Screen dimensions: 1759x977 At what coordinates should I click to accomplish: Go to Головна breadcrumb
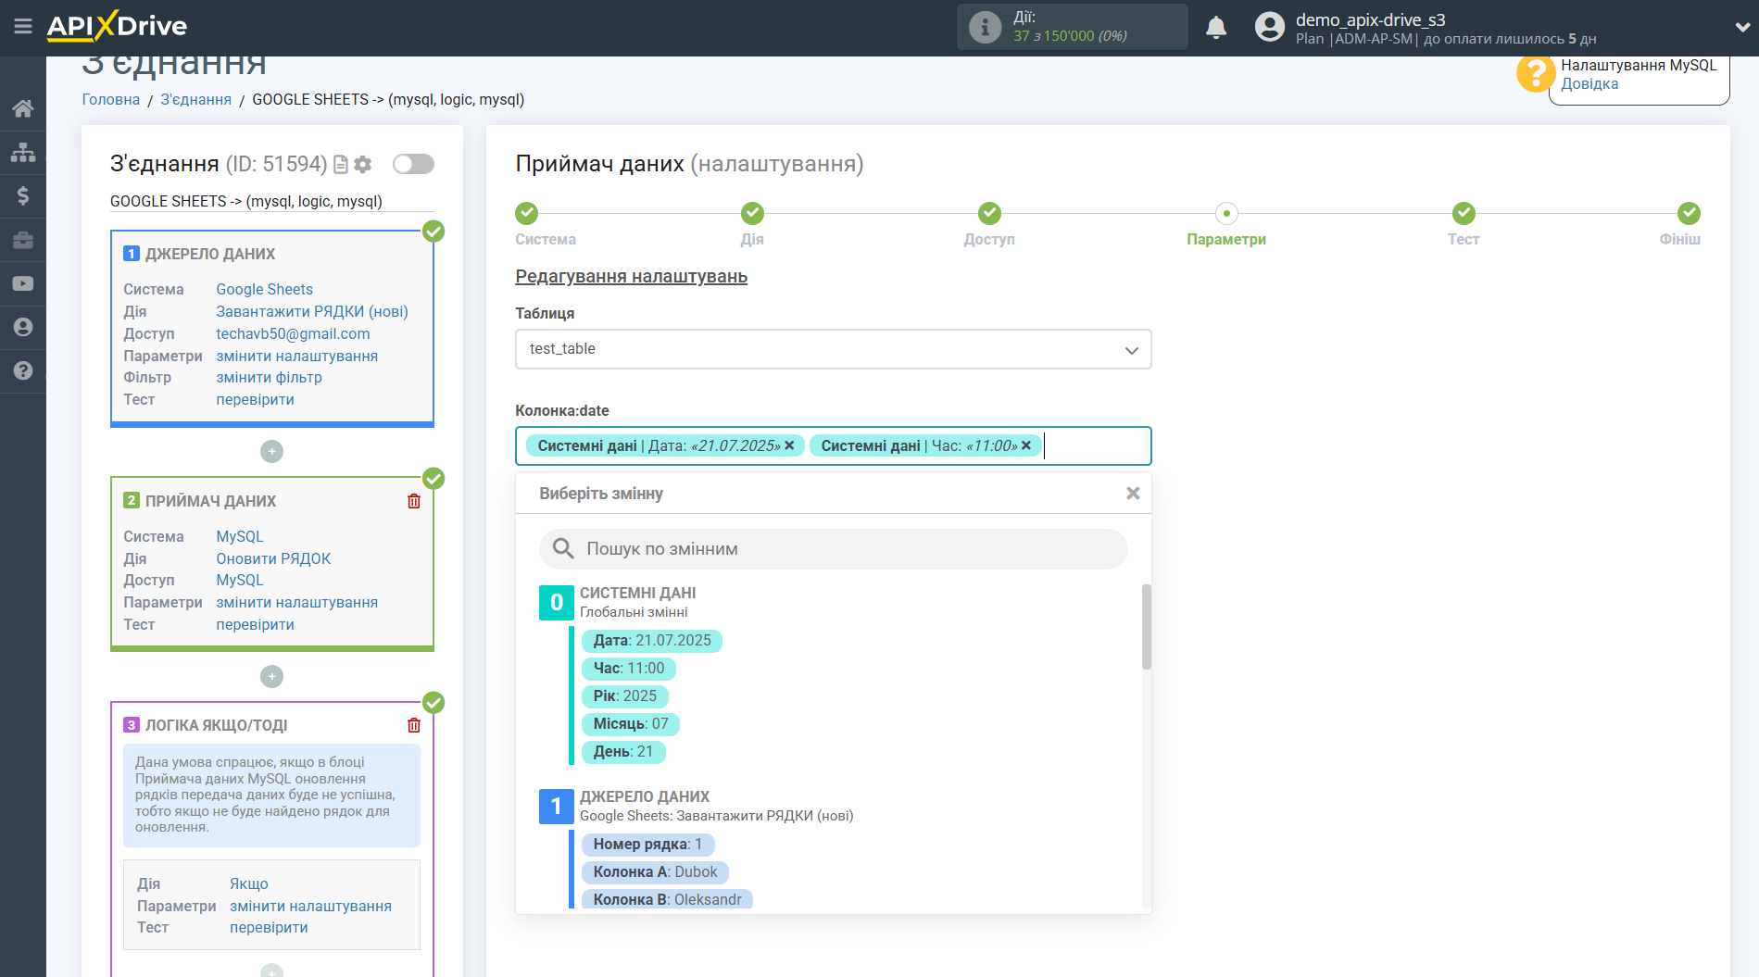pyautogui.click(x=111, y=99)
